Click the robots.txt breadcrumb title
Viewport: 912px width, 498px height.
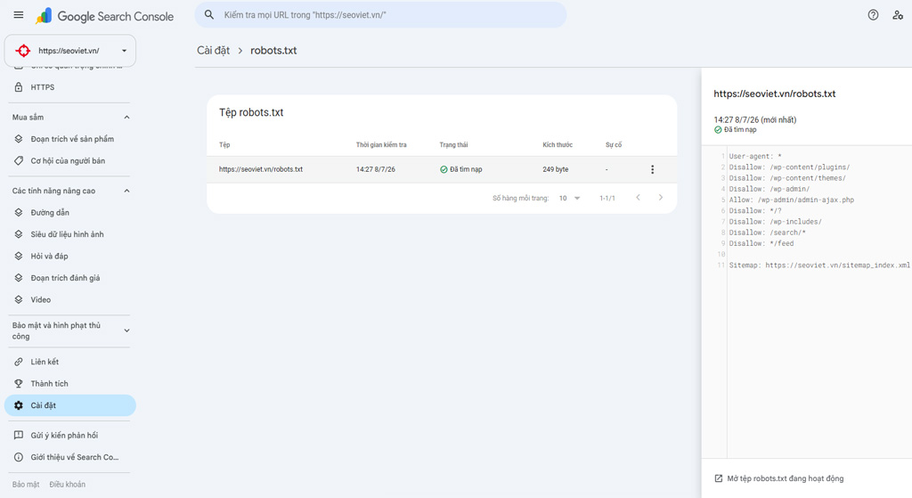273,51
